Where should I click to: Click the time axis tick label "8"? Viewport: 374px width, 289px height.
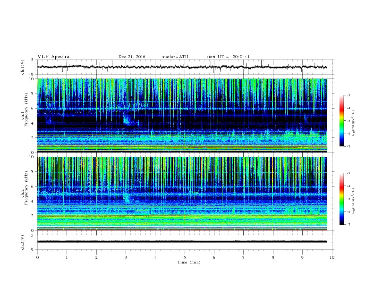273,257
